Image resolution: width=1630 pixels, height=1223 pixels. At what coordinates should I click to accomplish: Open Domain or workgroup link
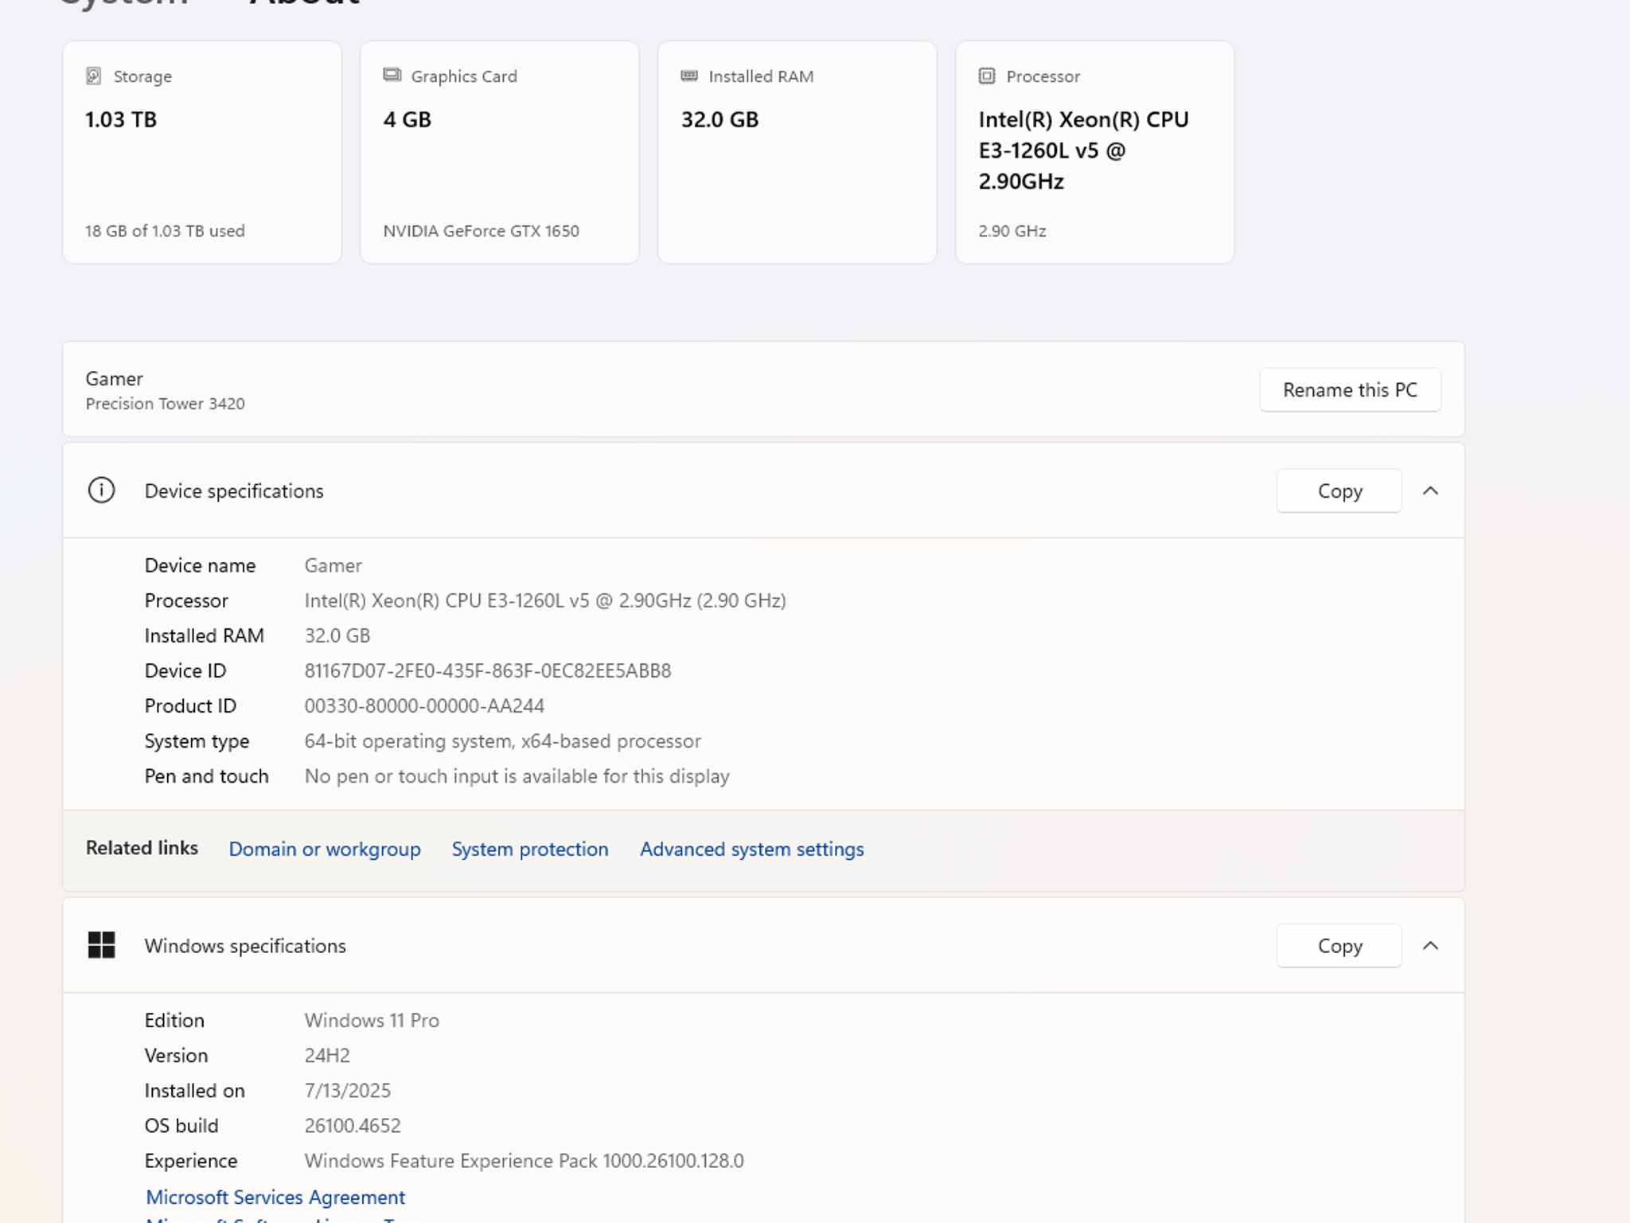[325, 849]
